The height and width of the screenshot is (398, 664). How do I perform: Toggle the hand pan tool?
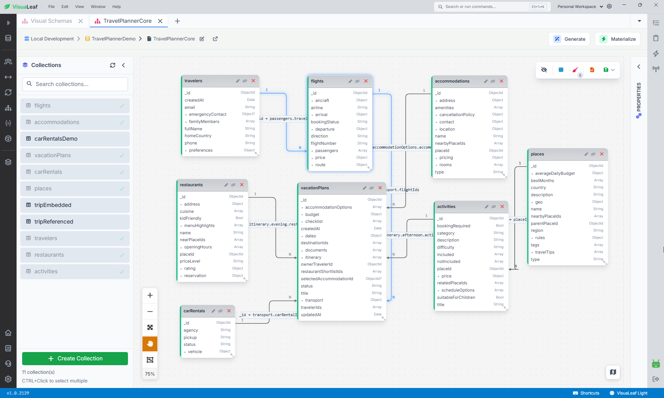(x=150, y=344)
